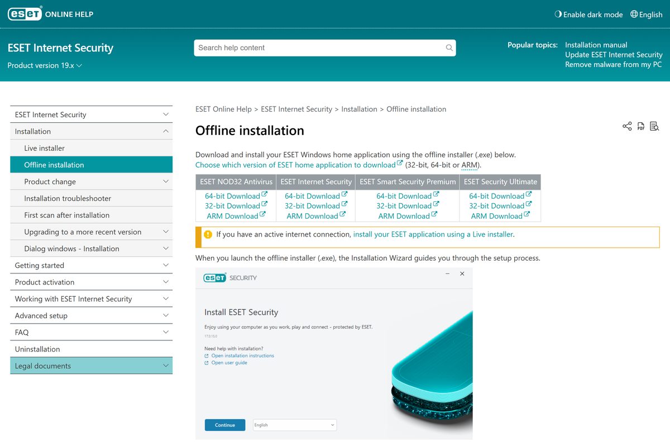This screenshot has width=670, height=442.
Task: Download 64-bit ESET Smart Security Premium
Action: pyautogui.click(x=408, y=196)
